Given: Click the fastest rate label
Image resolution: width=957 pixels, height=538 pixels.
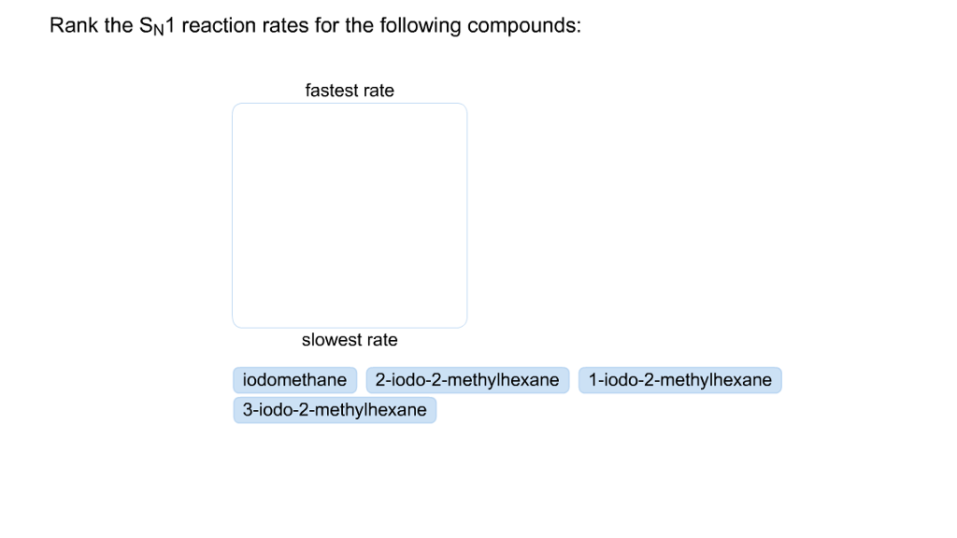Looking at the screenshot, I should (x=350, y=91).
